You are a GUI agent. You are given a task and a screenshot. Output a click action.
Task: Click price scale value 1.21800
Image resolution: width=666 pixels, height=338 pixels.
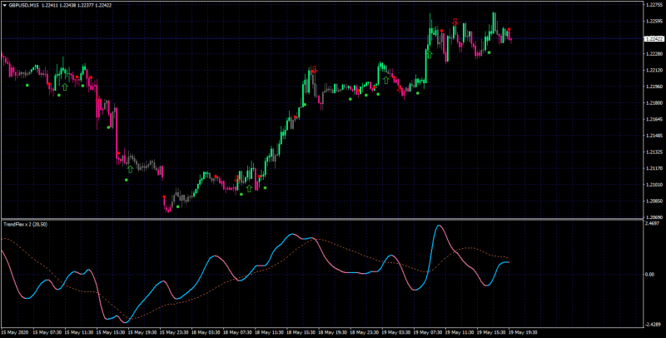654,102
